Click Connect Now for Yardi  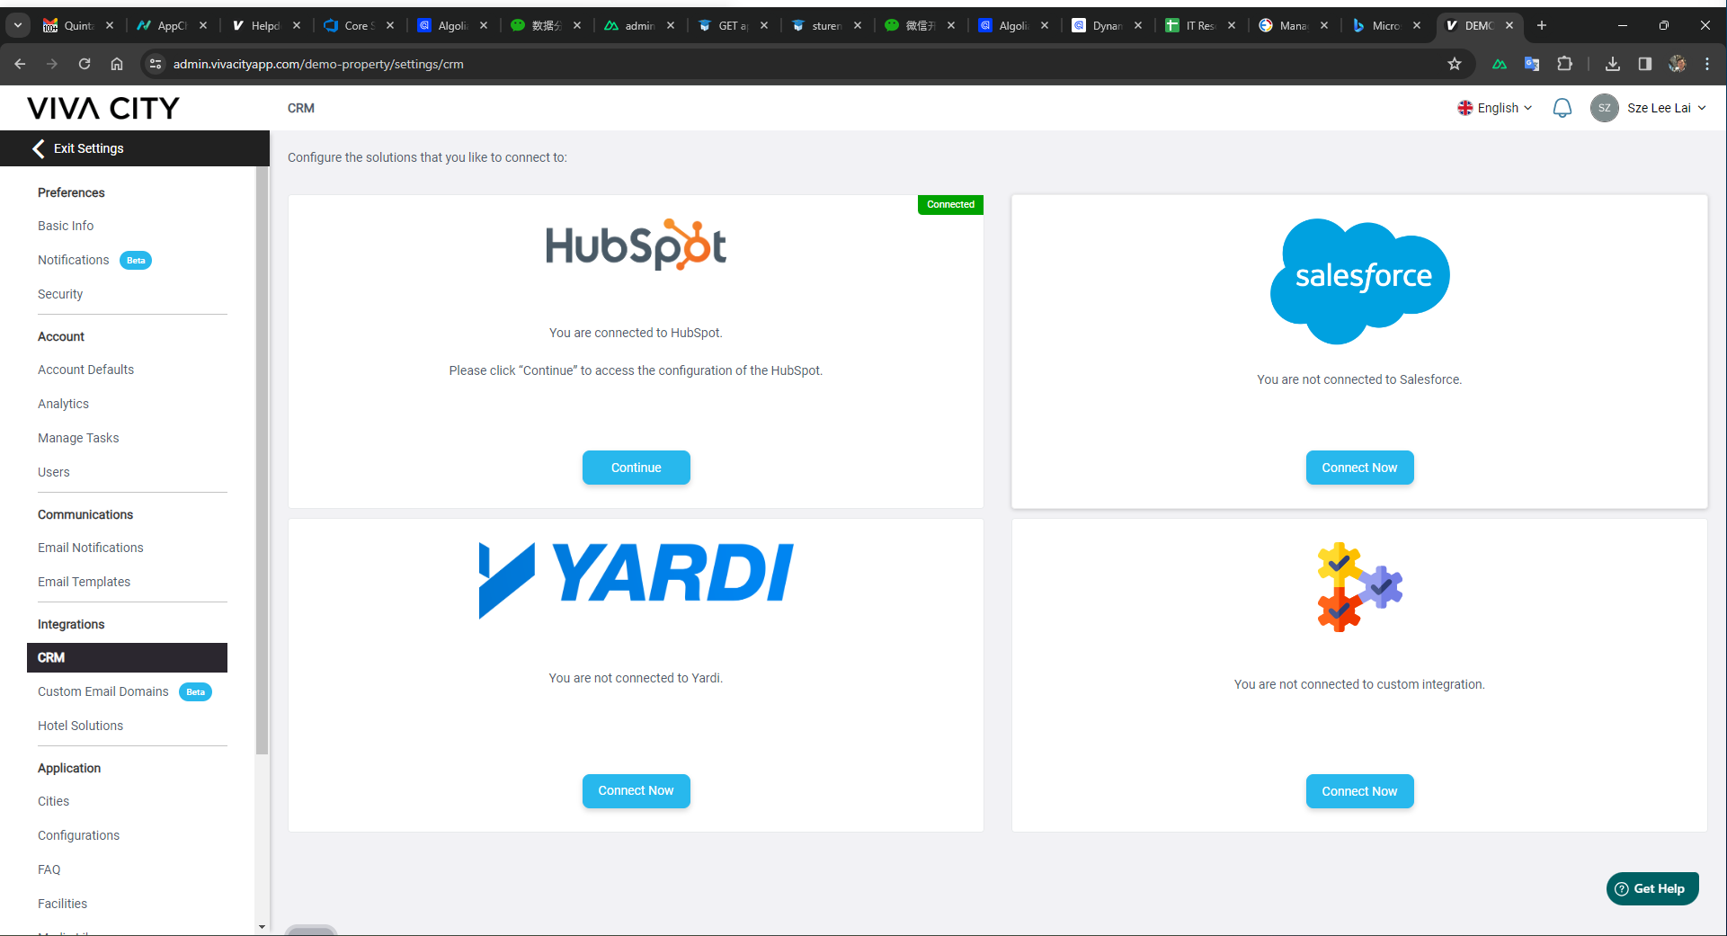pos(636,791)
